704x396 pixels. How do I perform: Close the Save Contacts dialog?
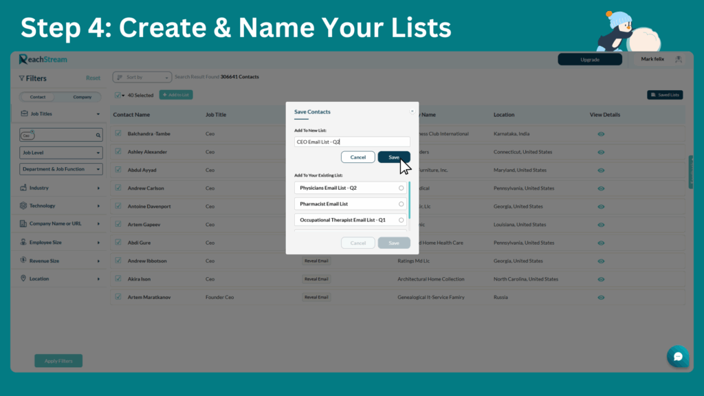pos(412,111)
